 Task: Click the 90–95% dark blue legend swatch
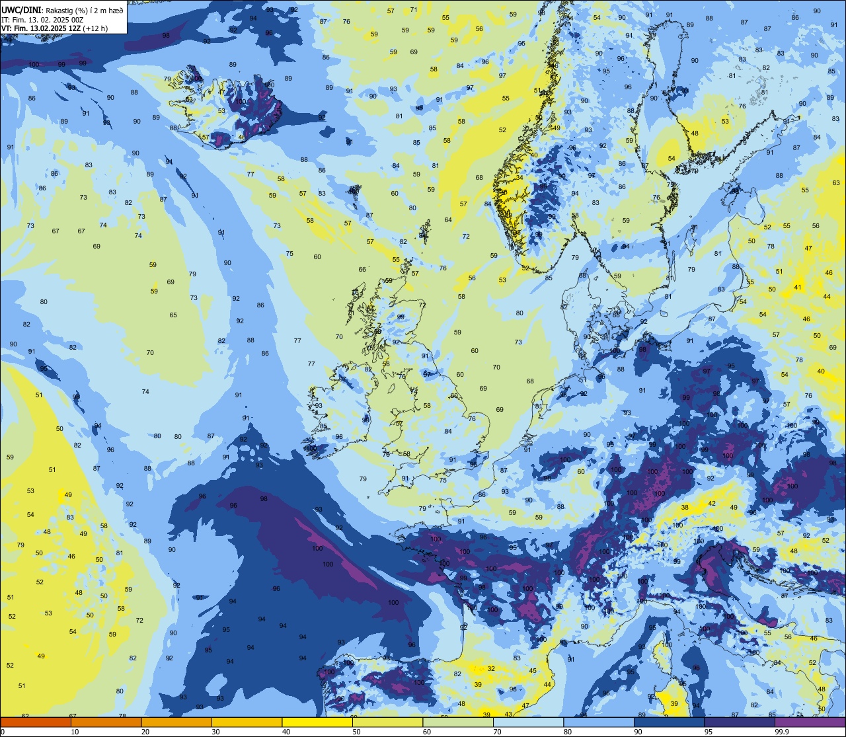click(669, 722)
